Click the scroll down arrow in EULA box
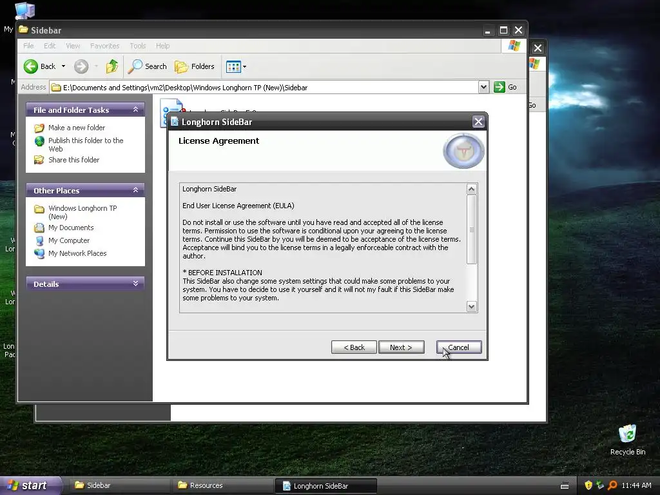 point(471,306)
